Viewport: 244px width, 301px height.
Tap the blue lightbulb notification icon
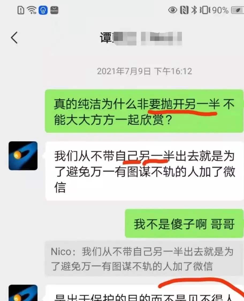43,10
